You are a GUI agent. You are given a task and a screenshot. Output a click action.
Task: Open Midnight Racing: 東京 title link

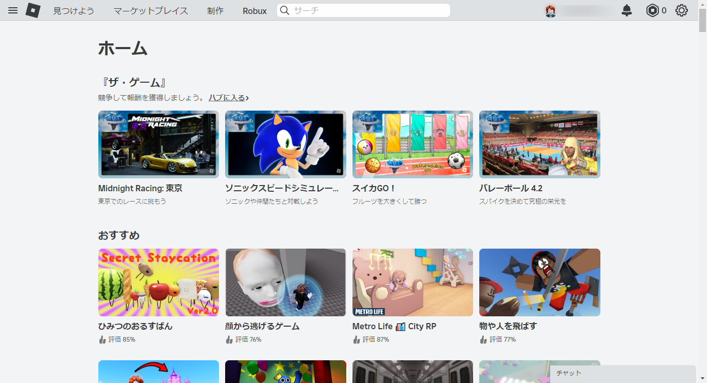click(140, 188)
